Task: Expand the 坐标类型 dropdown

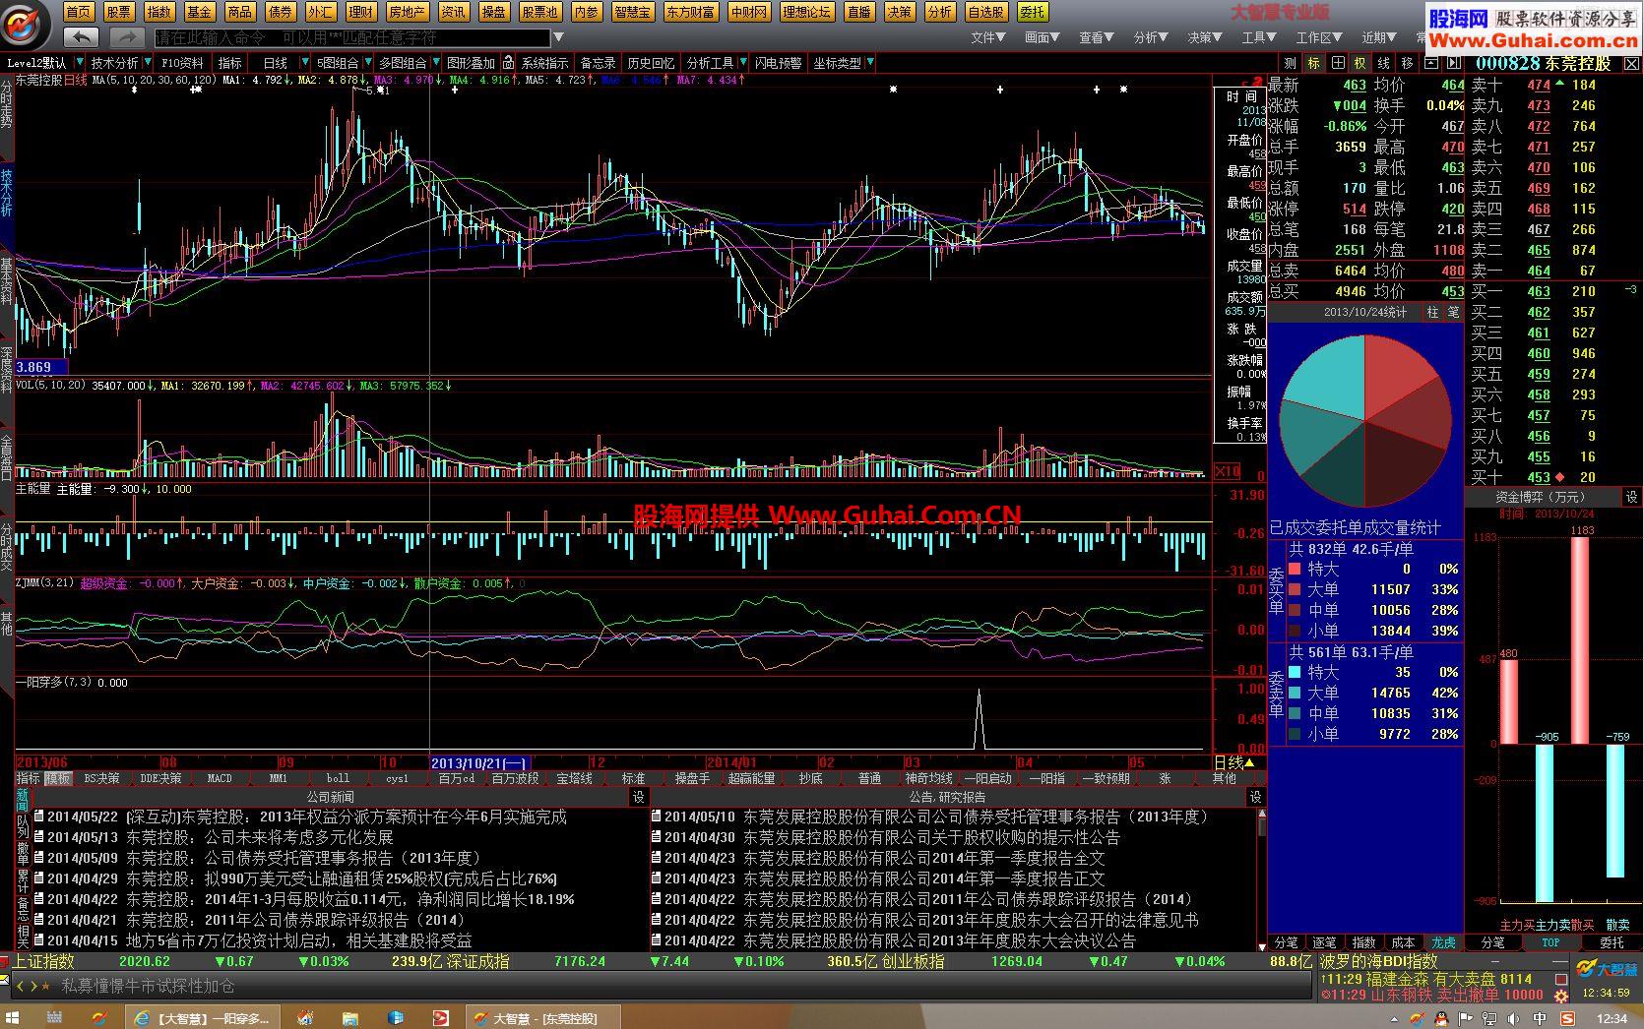Action: 869,63
